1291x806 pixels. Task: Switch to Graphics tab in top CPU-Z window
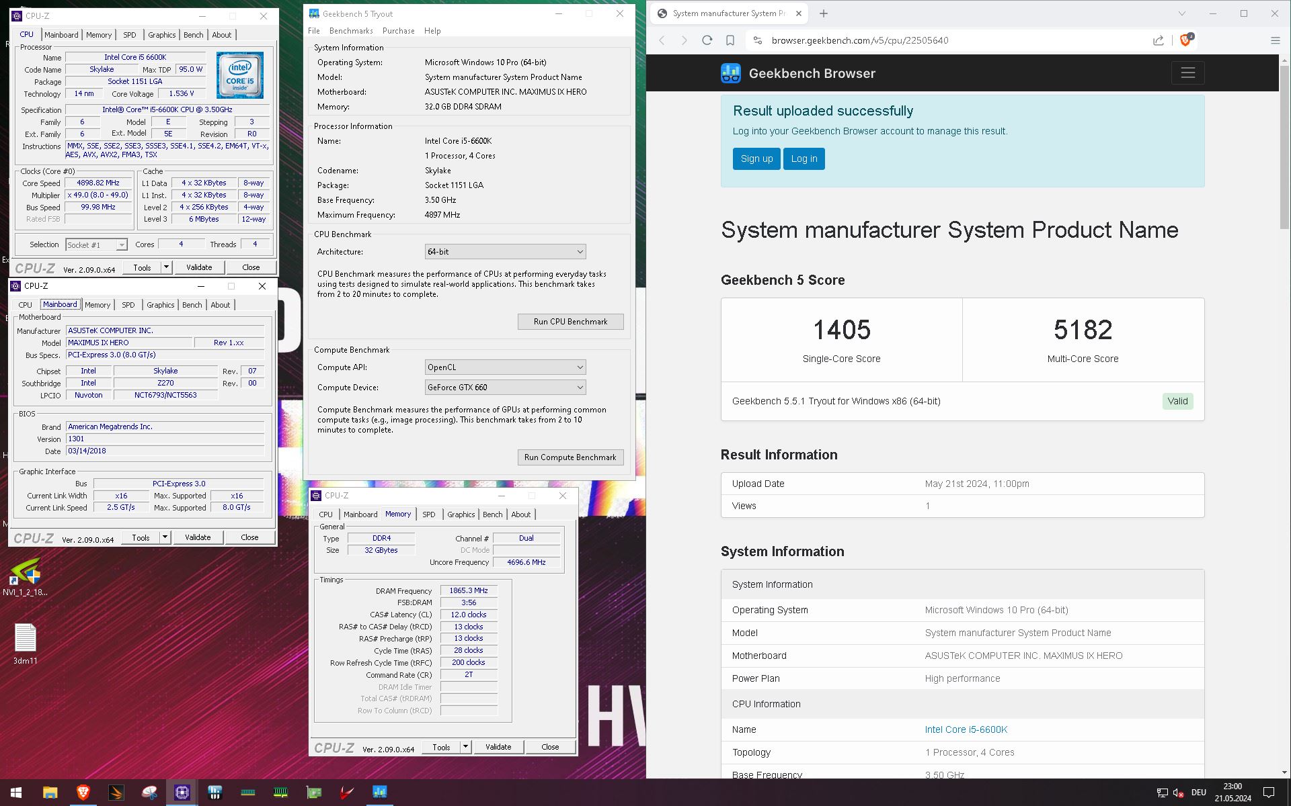tap(161, 35)
